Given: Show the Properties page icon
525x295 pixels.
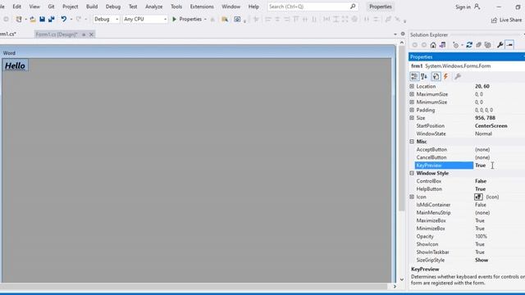Looking at the screenshot, I should tap(436, 76).
